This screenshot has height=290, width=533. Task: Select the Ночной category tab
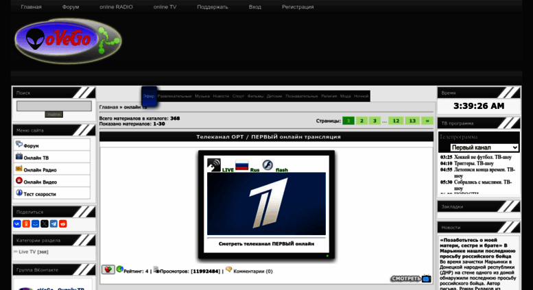pyautogui.click(x=361, y=96)
